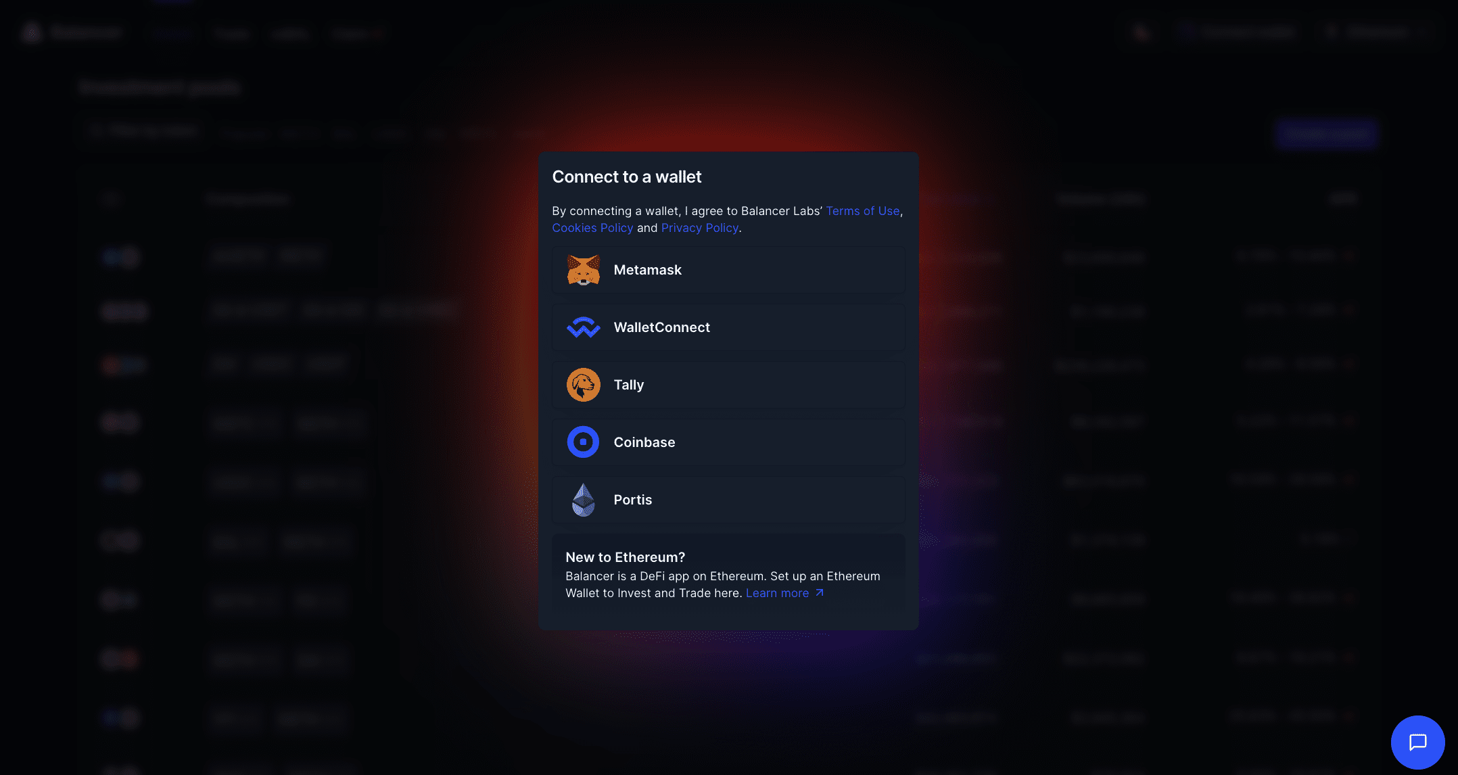Click the Metamask fox icon
The image size is (1458, 775).
click(583, 270)
